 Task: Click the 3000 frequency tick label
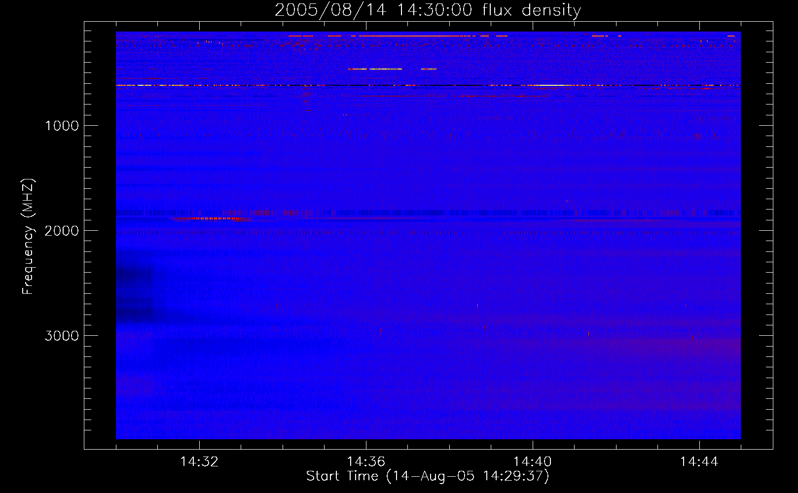62,336
